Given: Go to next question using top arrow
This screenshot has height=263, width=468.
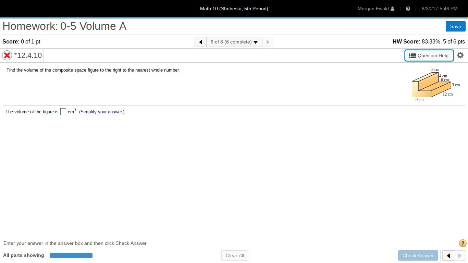Looking at the screenshot, I should click(x=268, y=42).
